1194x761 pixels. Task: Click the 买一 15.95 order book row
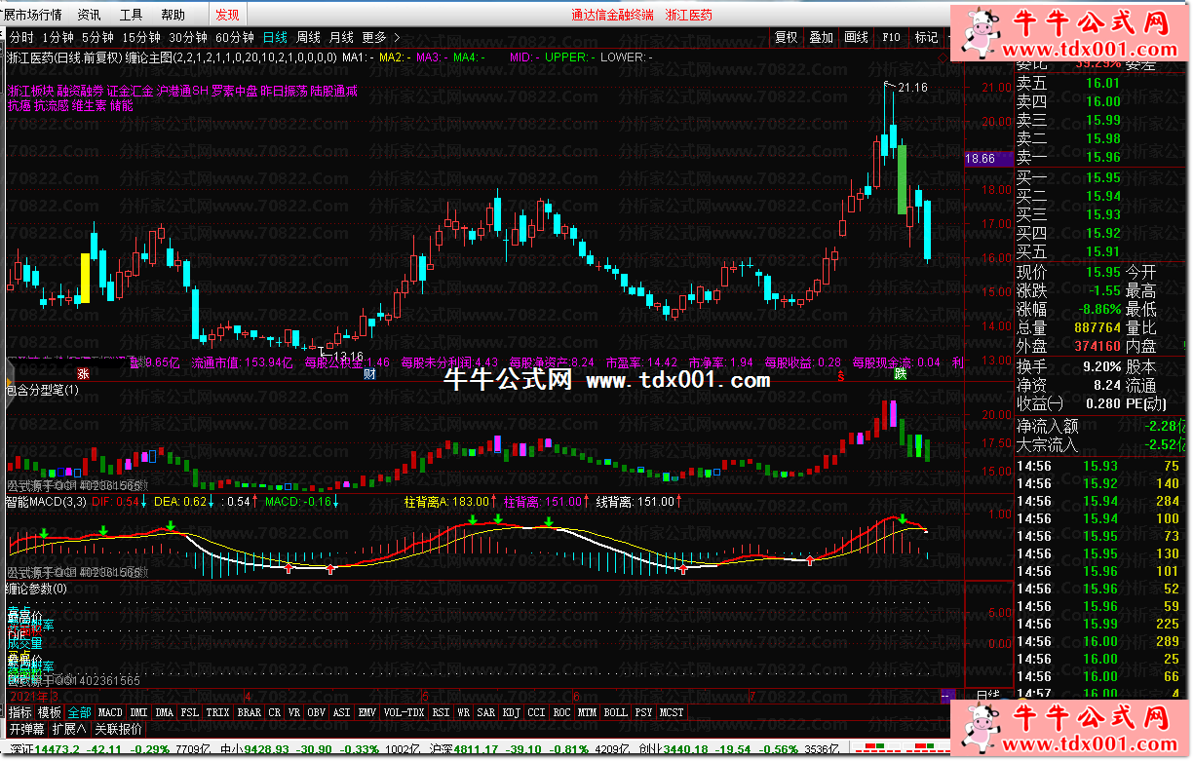click(1101, 177)
